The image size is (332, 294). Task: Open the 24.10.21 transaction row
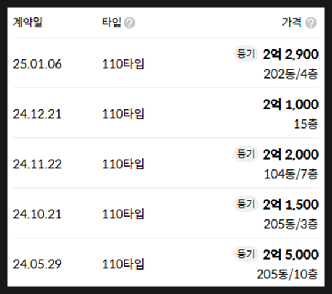[x=165, y=213]
